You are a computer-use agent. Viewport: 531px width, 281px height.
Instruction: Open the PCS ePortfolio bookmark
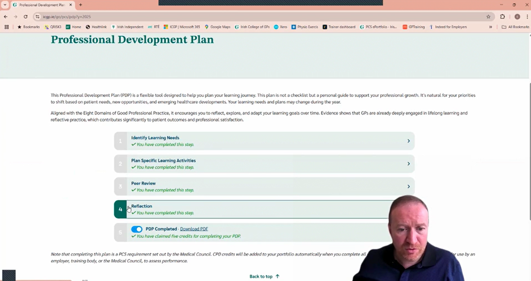pyautogui.click(x=378, y=27)
